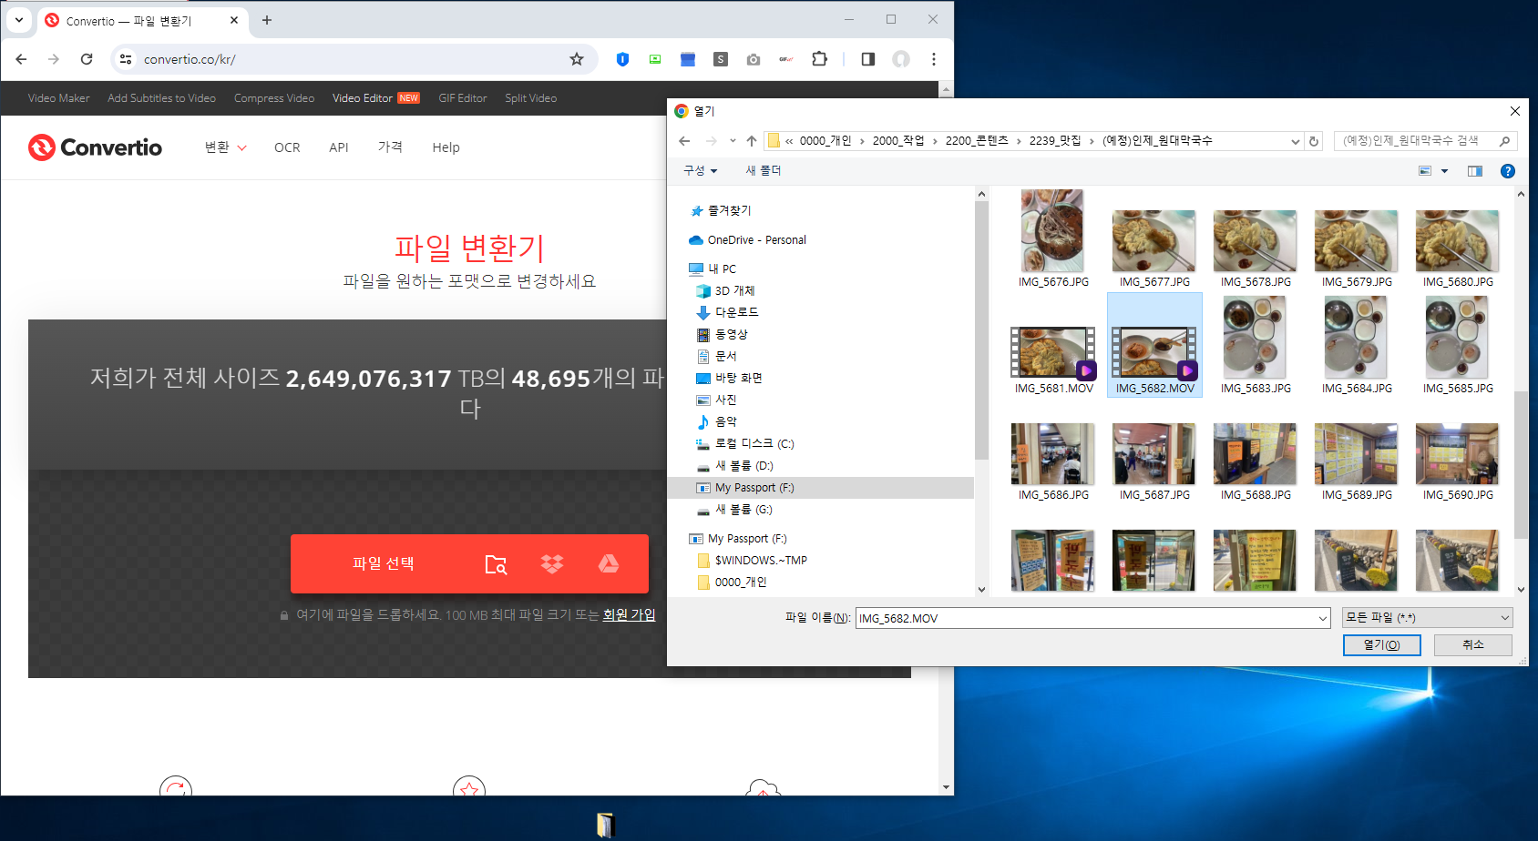Click the 열기(O) button

point(1381,644)
